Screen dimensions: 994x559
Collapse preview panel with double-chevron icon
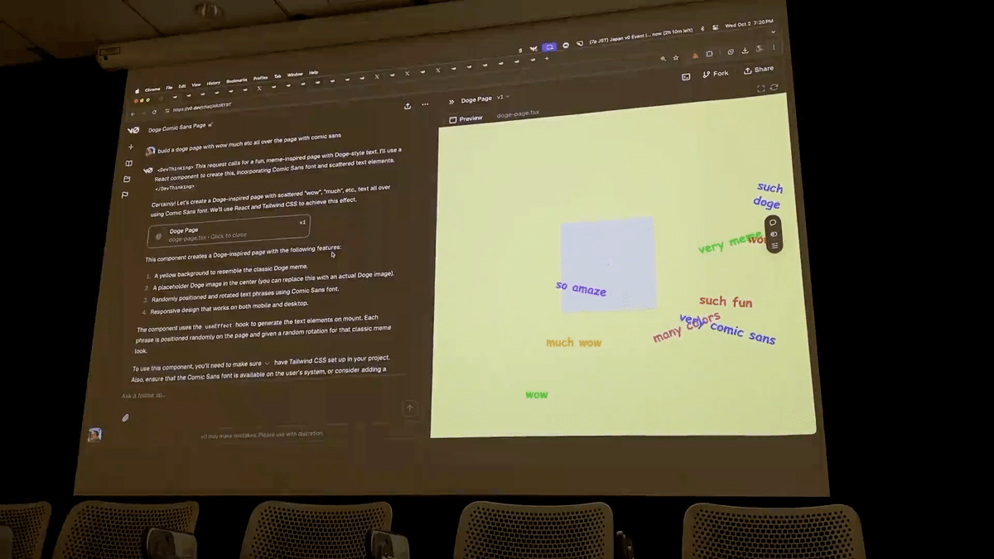tap(451, 101)
